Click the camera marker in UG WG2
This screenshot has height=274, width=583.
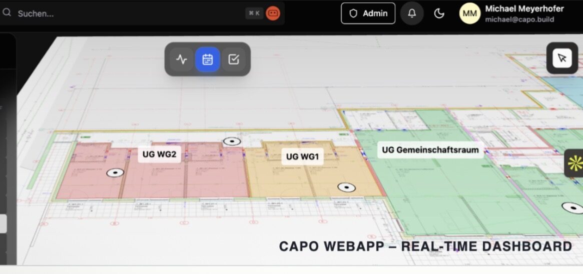pyautogui.click(x=115, y=172)
